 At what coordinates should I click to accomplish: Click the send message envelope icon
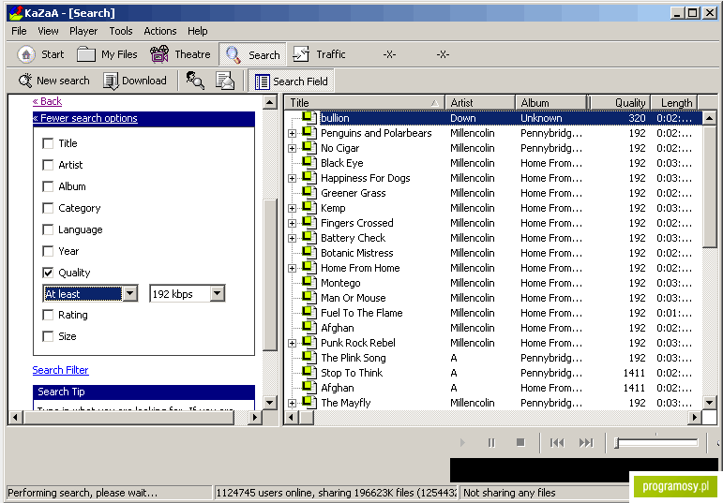pos(225,81)
